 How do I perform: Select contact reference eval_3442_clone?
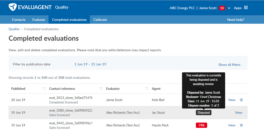(71, 123)
